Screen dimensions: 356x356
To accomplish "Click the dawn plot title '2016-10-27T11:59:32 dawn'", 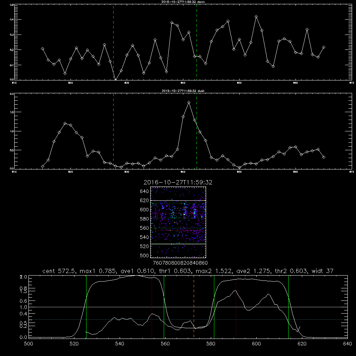I will pos(183,1).
